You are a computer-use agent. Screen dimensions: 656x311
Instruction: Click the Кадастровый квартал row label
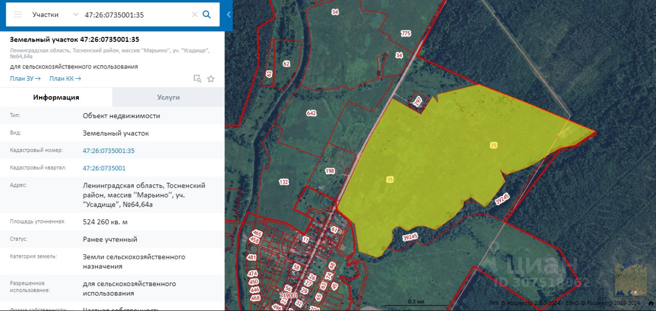(38, 168)
